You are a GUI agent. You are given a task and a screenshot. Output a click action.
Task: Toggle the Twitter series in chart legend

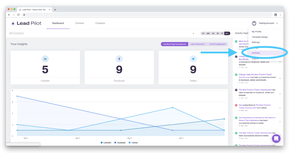(x=133, y=143)
